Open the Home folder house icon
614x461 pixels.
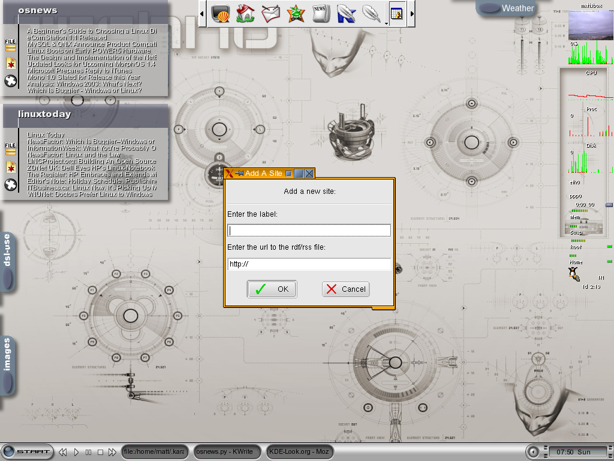(x=245, y=13)
